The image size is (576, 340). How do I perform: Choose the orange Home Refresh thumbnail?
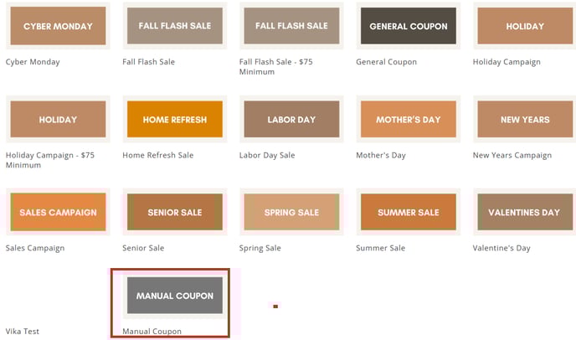point(175,119)
